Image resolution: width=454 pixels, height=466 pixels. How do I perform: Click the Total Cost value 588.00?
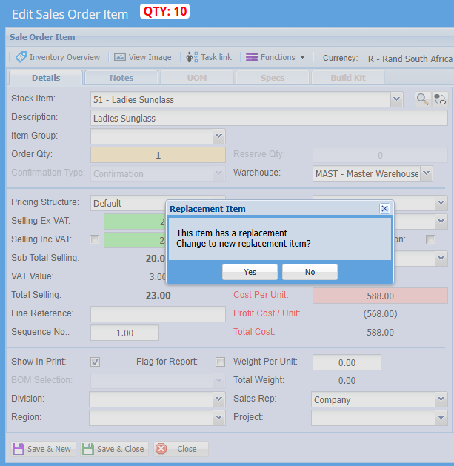point(381,332)
